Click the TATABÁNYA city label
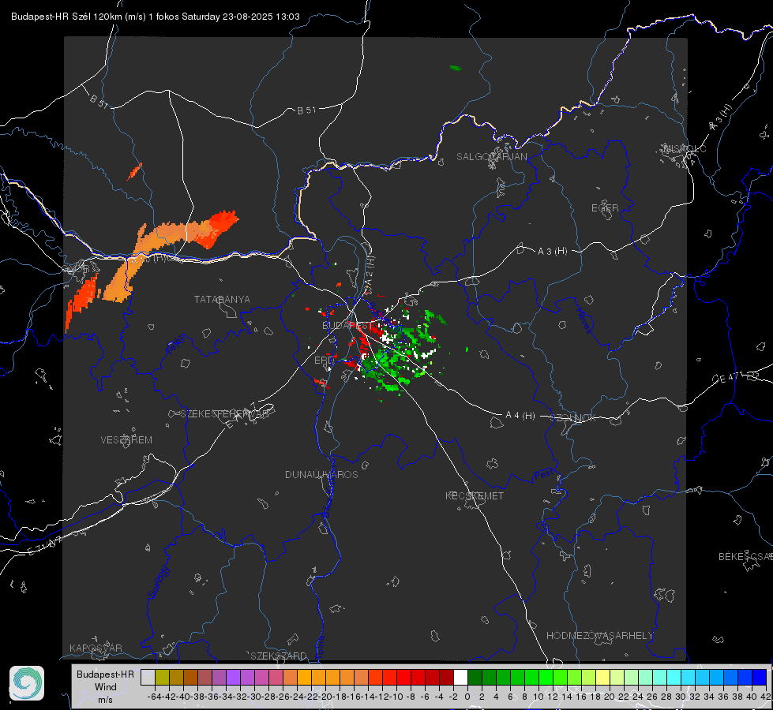 click(x=222, y=300)
